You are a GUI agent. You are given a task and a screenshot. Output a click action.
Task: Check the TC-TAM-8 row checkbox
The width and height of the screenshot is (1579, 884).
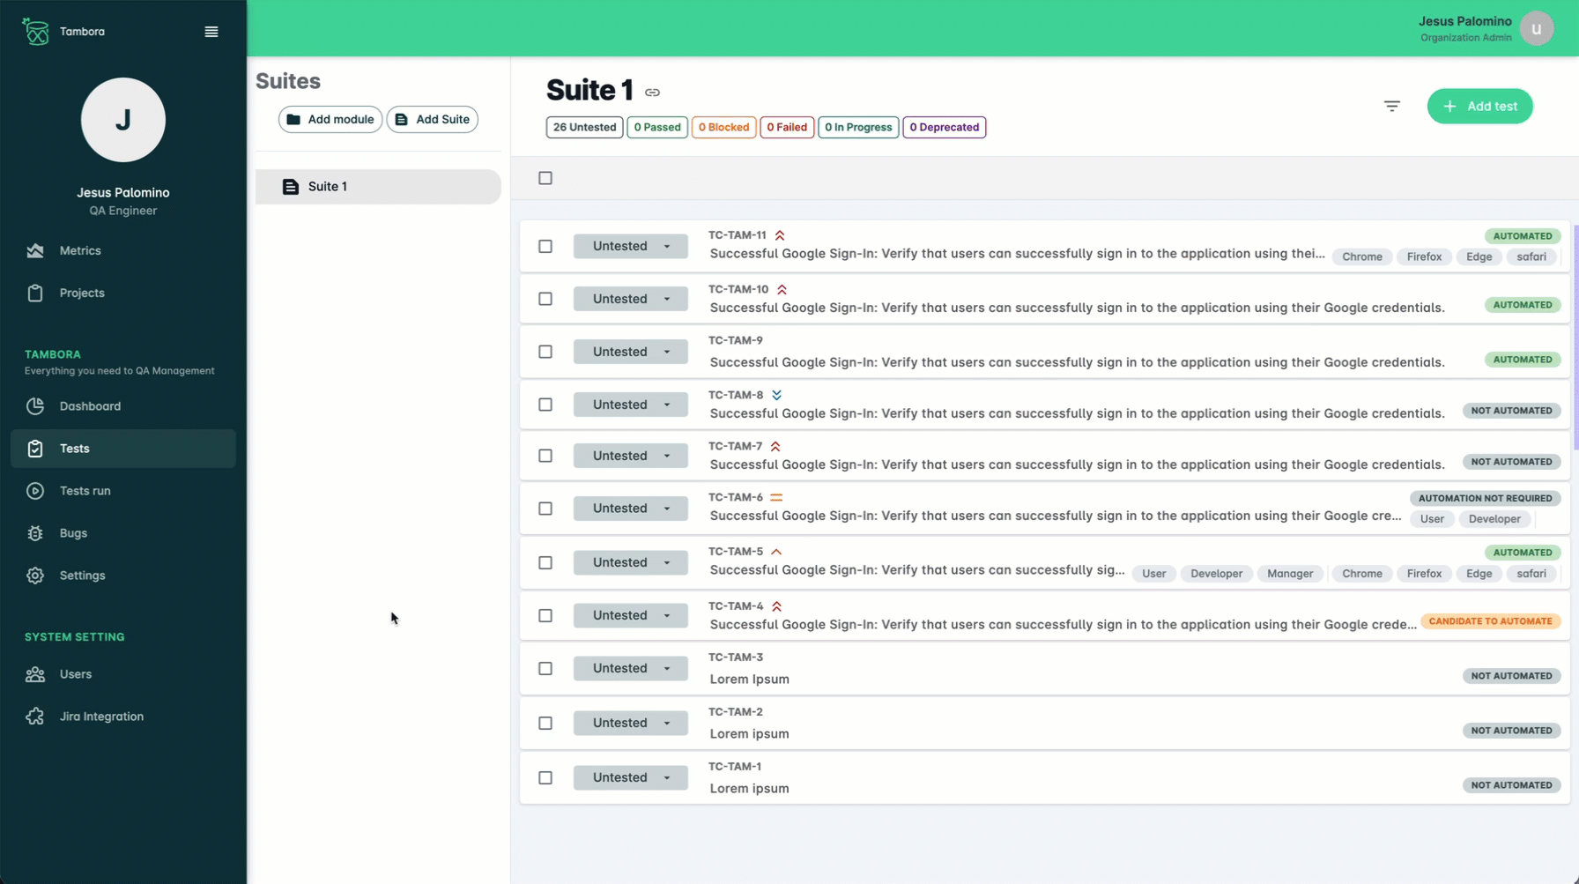point(545,405)
